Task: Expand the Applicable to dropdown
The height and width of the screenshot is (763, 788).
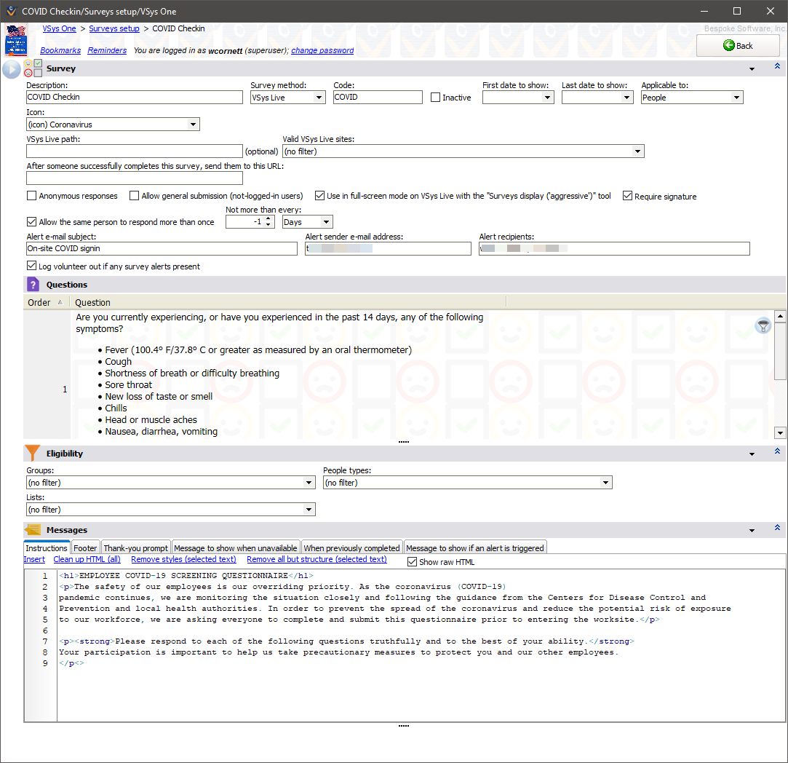Action: tap(691, 98)
